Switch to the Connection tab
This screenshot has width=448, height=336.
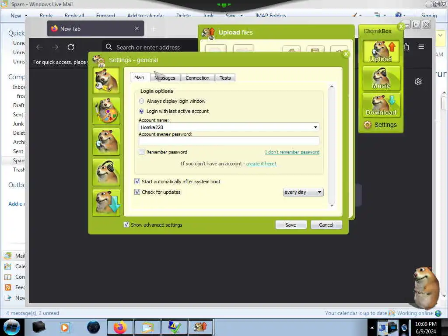coord(197,78)
